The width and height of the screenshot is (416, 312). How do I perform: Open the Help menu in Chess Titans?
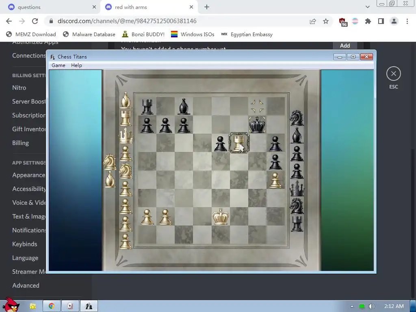click(x=76, y=65)
